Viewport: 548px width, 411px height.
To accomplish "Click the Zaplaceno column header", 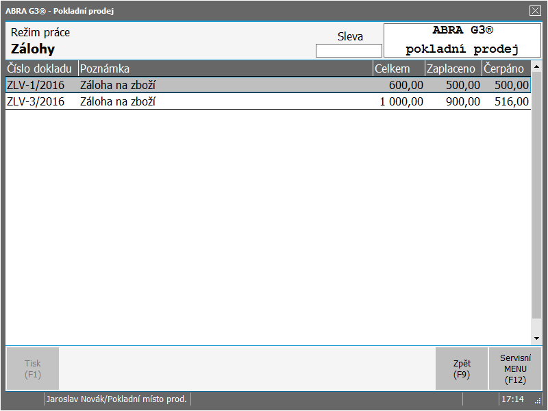I will (452, 68).
